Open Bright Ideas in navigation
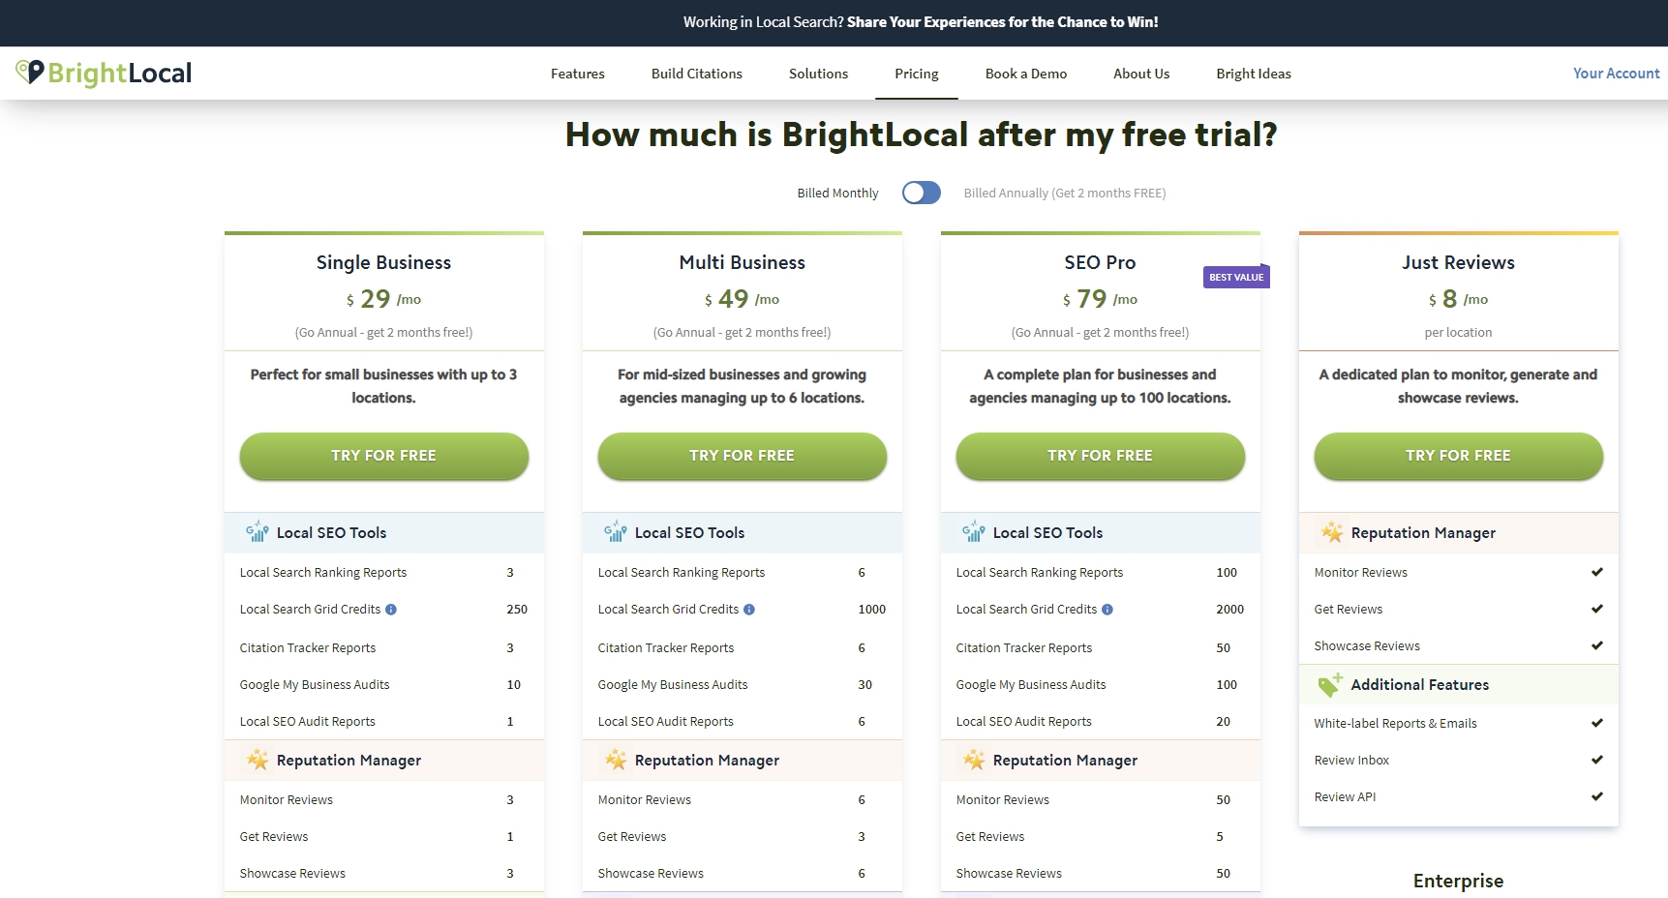This screenshot has height=898, width=1668. 1254,74
